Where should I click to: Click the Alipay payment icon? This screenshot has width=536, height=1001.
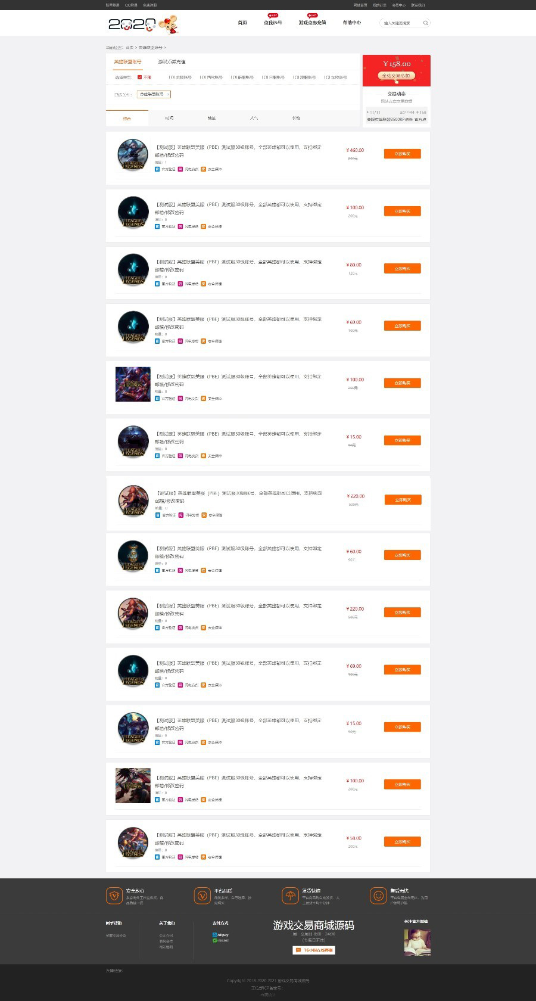tap(220, 935)
